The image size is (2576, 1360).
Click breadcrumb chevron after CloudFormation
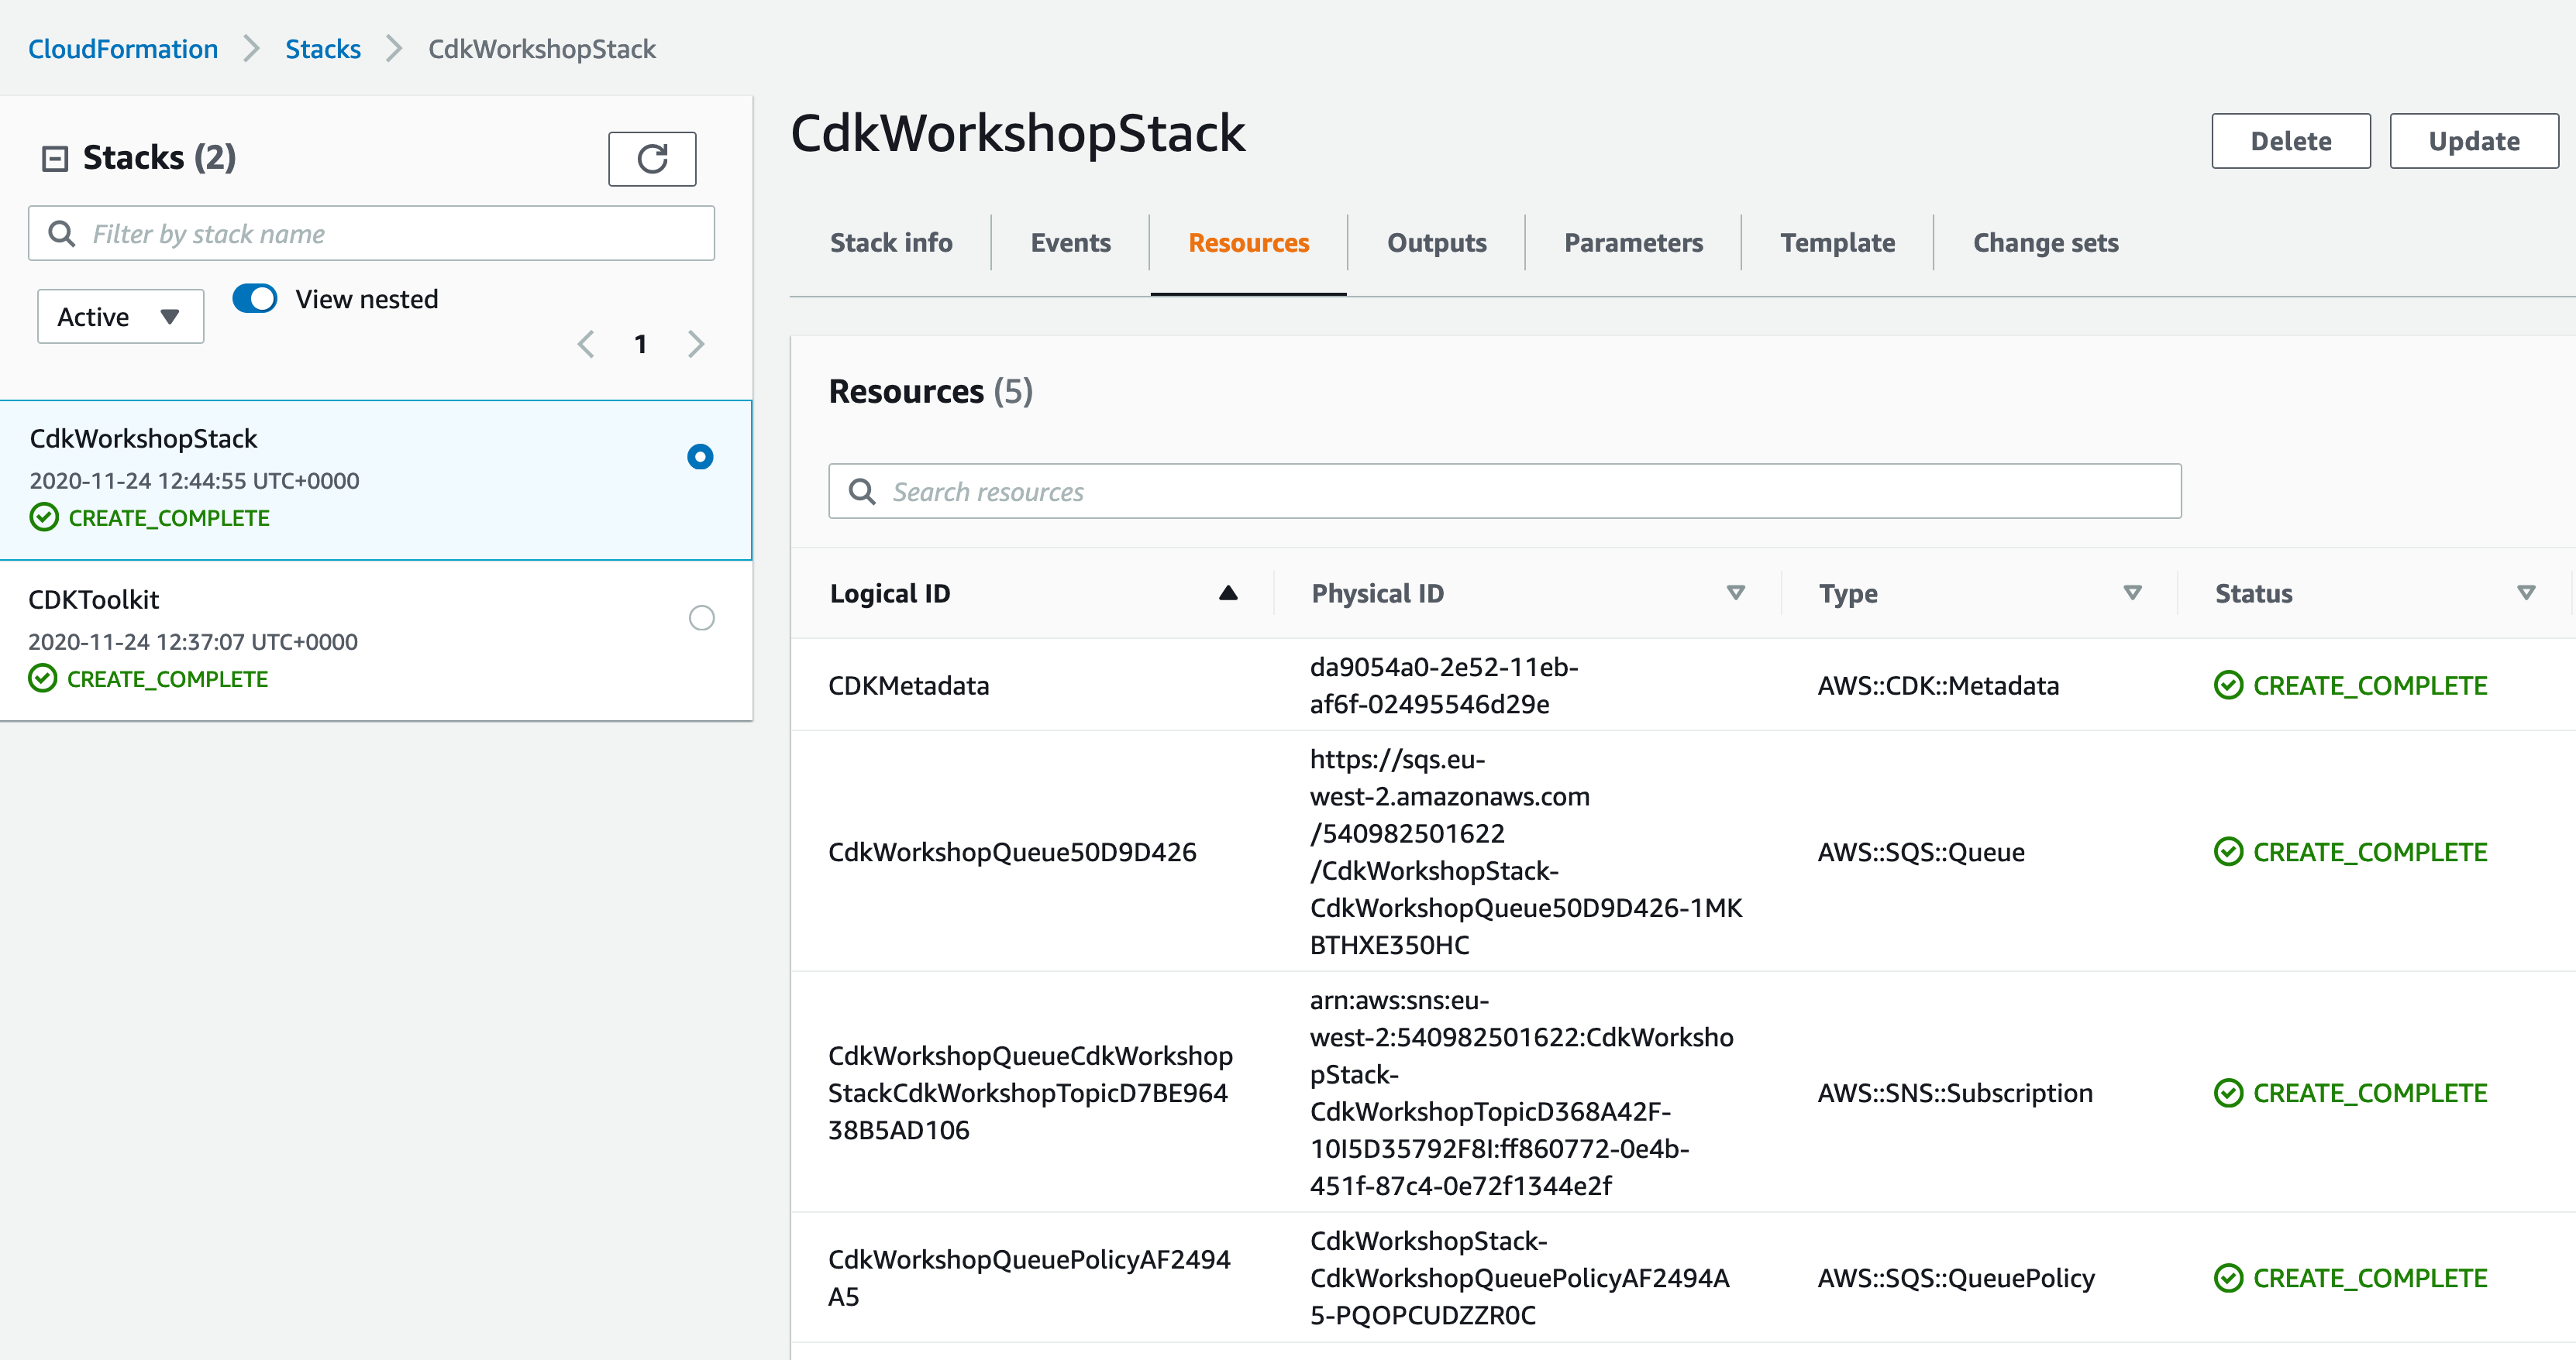click(x=251, y=49)
